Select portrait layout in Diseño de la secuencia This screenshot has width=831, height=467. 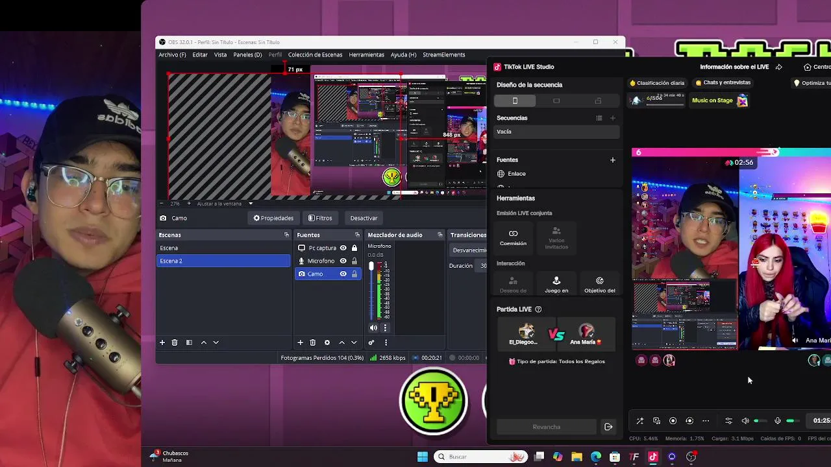click(x=515, y=101)
